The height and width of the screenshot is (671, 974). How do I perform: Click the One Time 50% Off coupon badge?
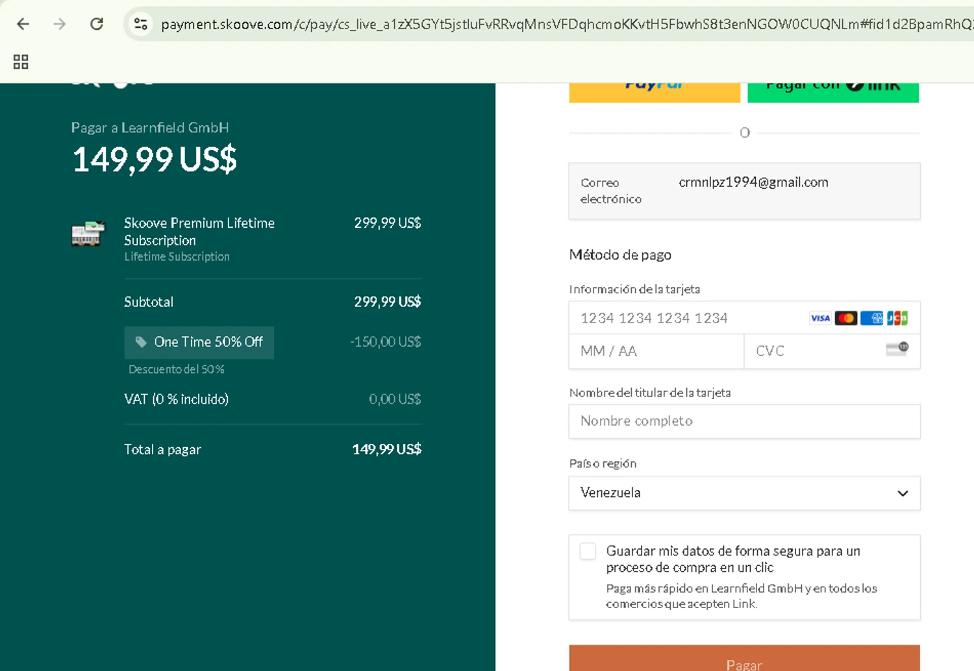199,343
